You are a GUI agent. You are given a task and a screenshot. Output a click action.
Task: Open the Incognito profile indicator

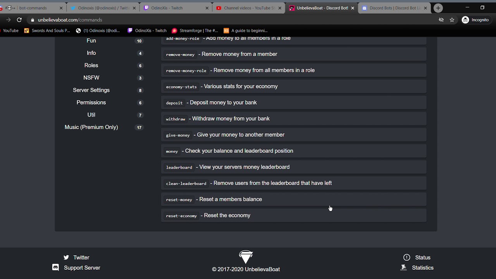coord(475,20)
